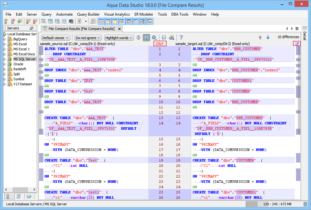Jump to the next difference arrow

268,37
